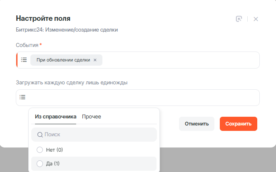Click the События field label
This screenshot has width=276, height=172.
click(x=27, y=44)
